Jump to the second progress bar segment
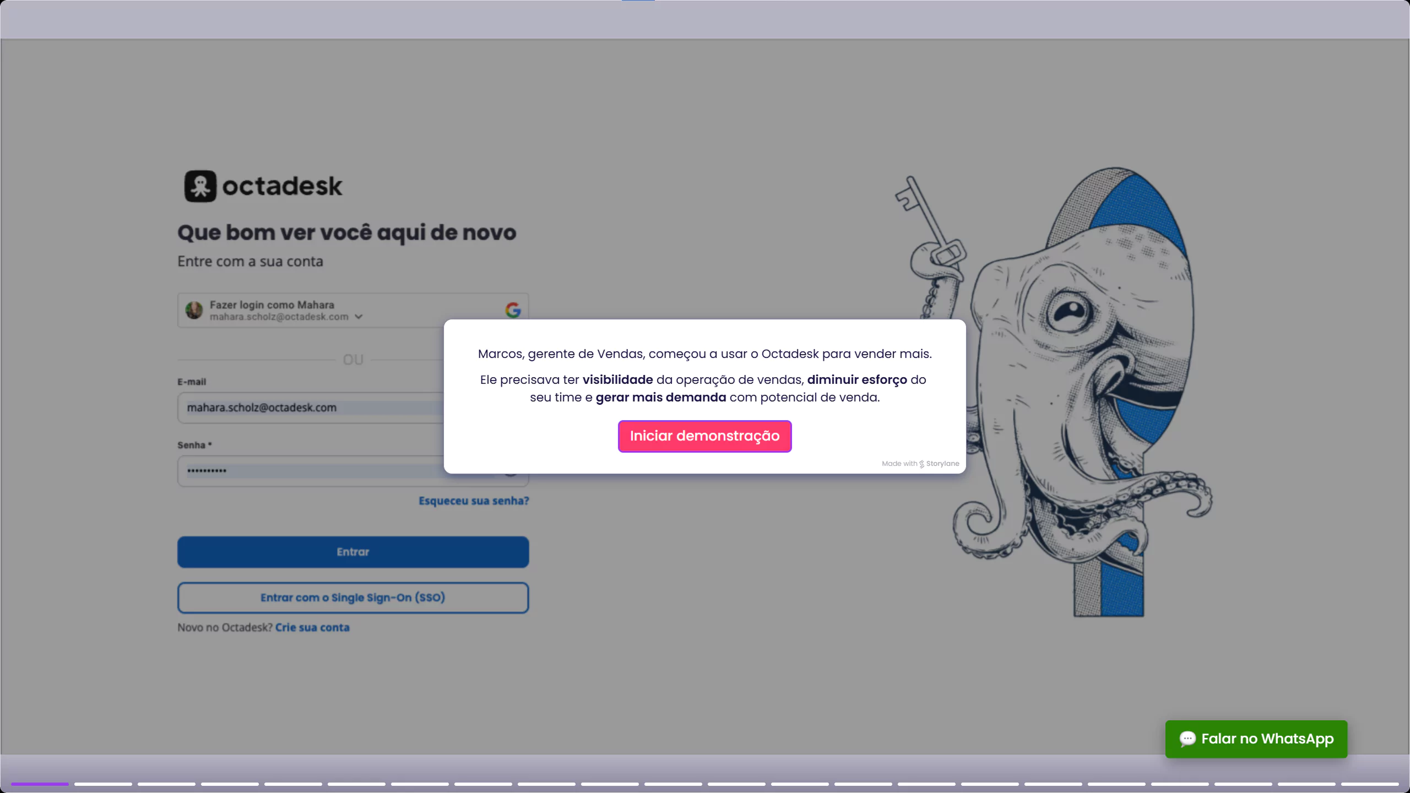The width and height of the screenshot is (1410, 793). (103, 784)
